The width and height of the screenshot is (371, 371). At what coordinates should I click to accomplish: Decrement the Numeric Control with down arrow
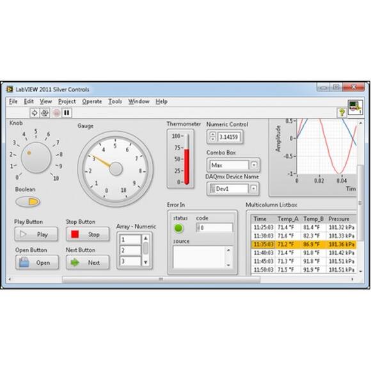(x=212, y=139)
